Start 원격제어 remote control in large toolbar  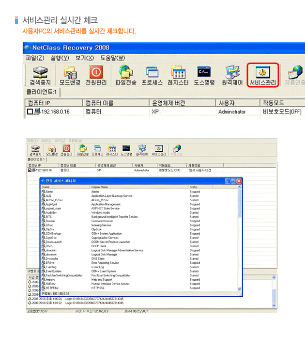coord(232,76)
